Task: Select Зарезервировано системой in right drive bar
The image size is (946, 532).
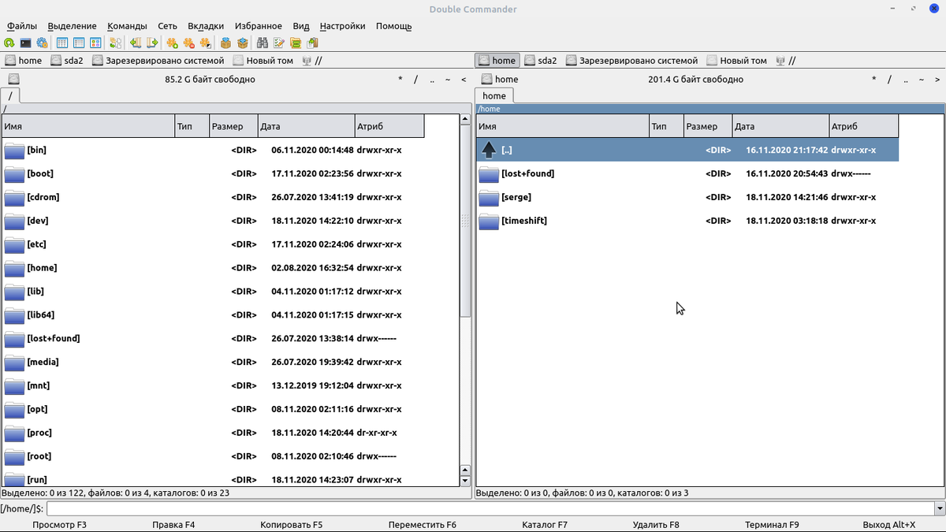Action: point(631,61)
